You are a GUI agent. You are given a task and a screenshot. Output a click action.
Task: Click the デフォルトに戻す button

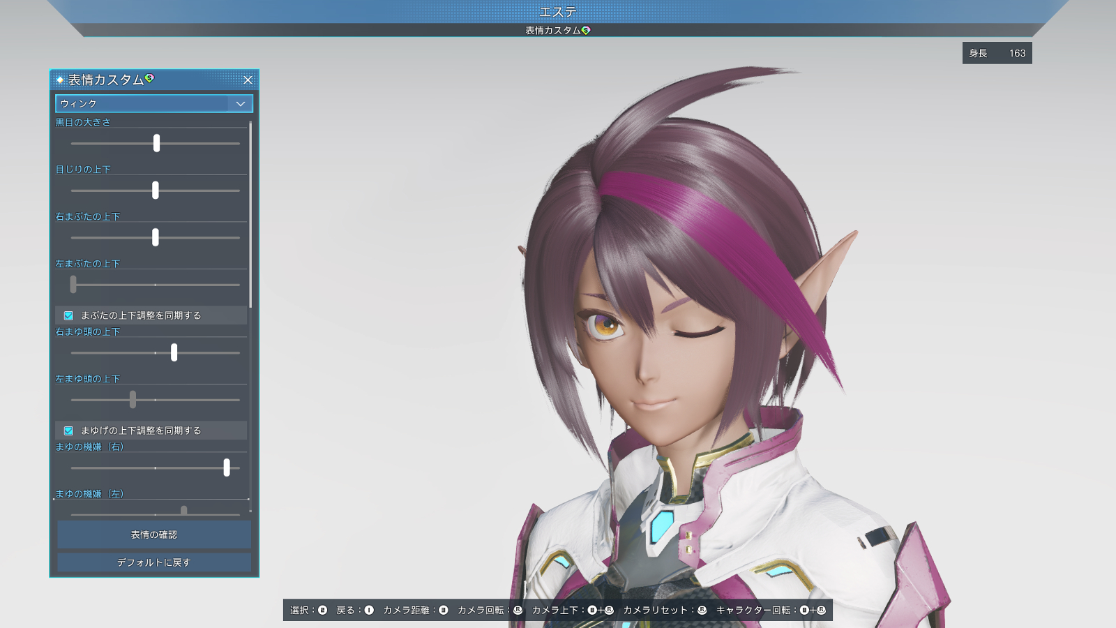[x=154, y=562]
